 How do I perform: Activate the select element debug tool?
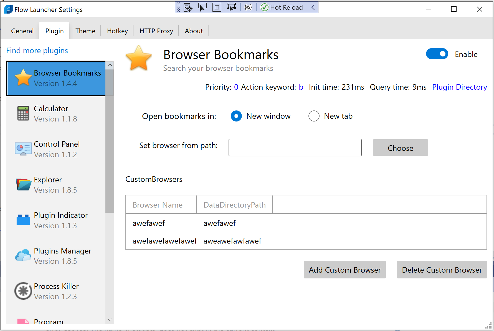click(x=202, y=7)
